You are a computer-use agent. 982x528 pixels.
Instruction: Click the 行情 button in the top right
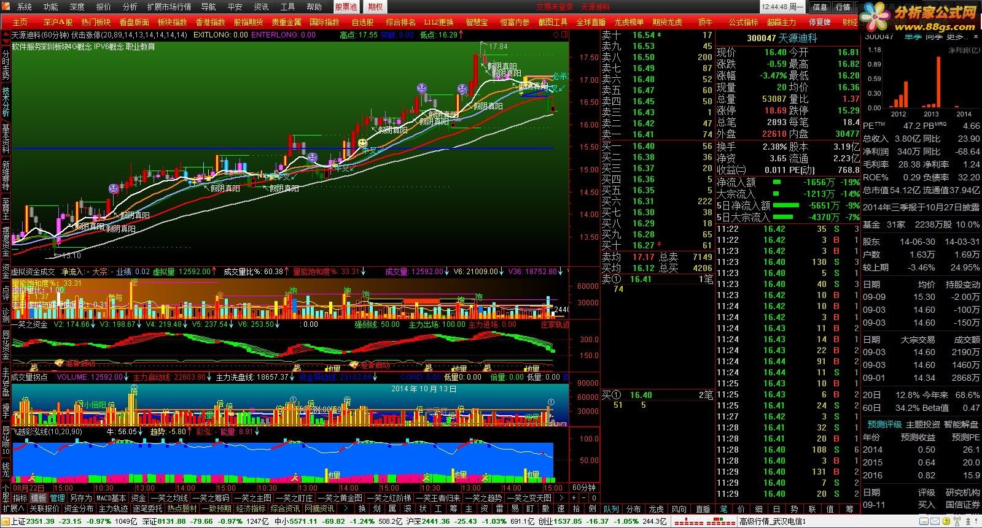click(843, 7)
